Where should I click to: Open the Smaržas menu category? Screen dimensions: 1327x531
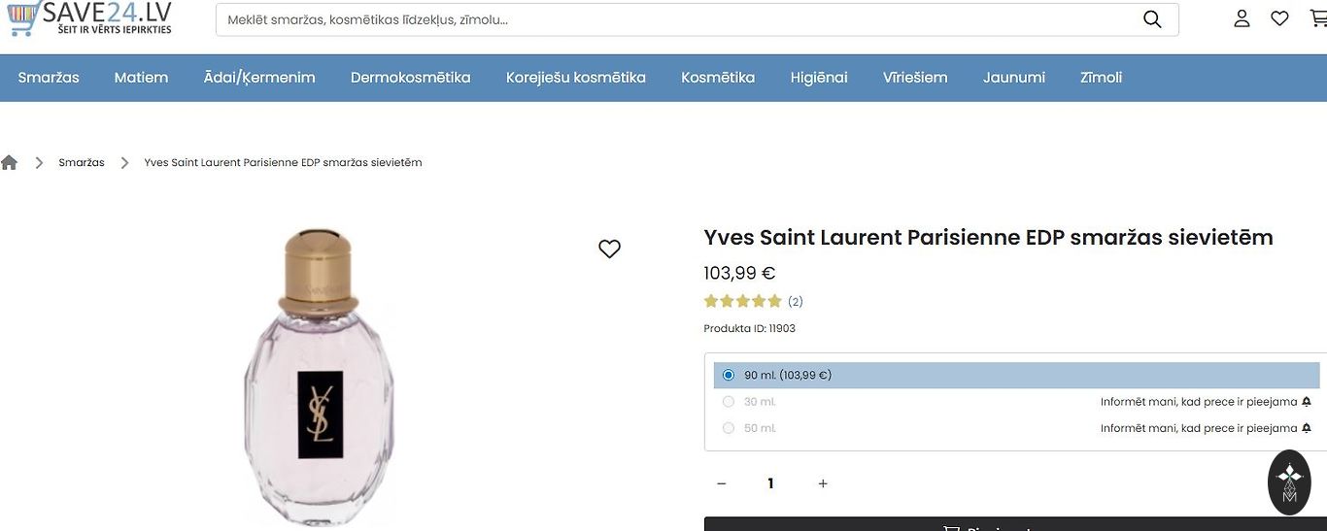(49, 78)
